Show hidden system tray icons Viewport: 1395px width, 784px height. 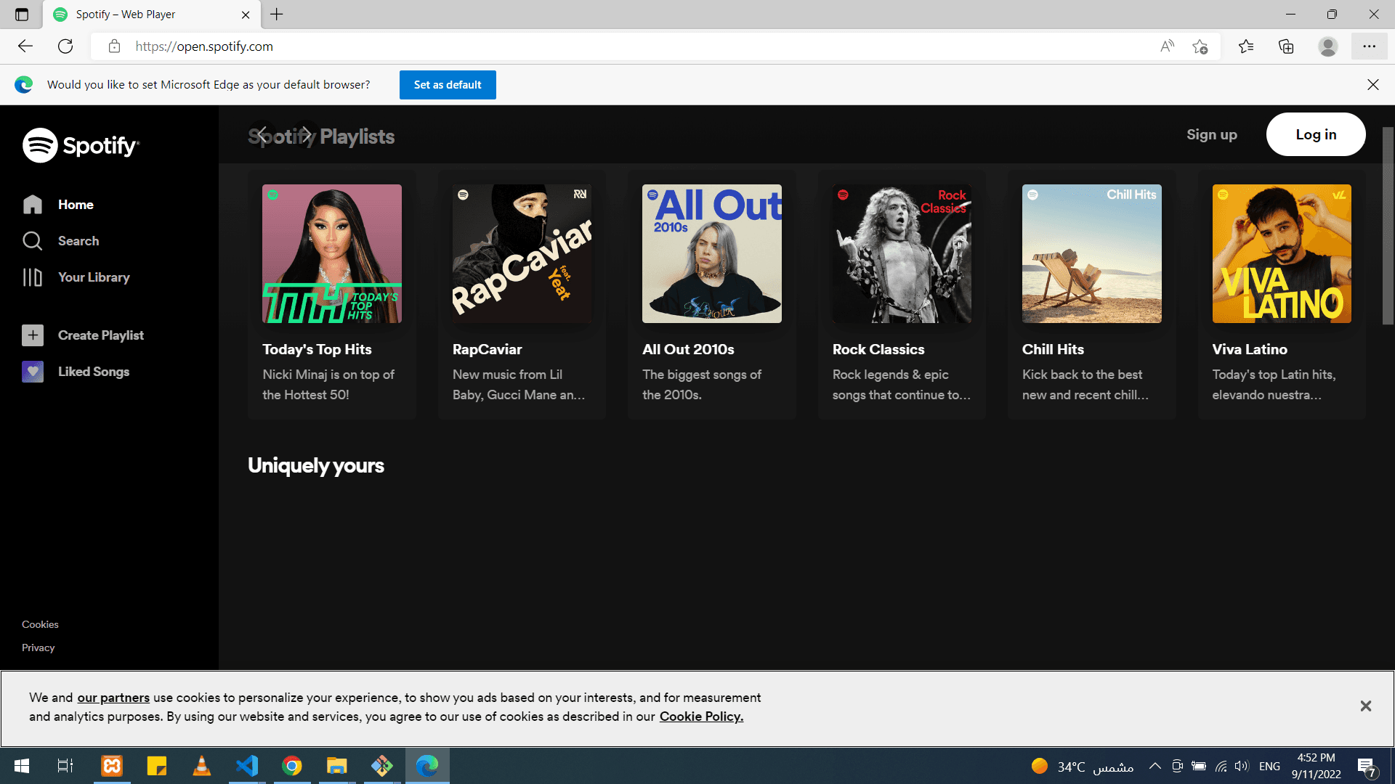[x=1155, y=766]
